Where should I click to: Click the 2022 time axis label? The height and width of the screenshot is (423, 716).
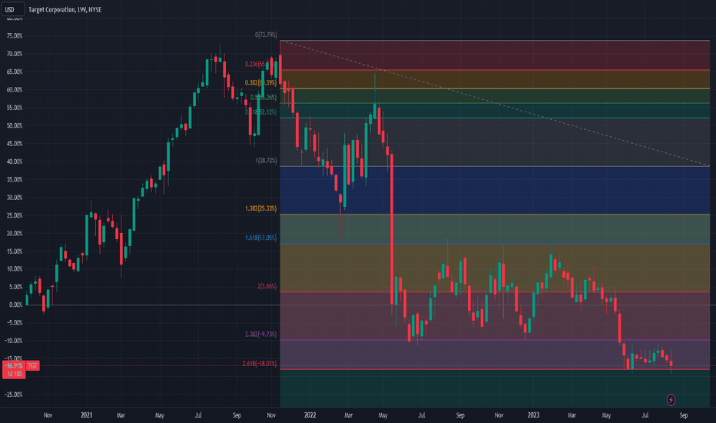pyautogui.click(x=310, y=415)
